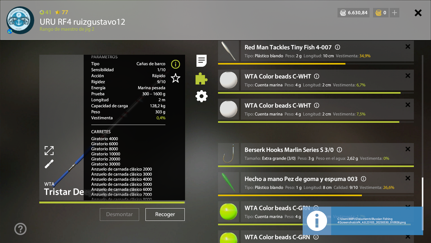Click the player level 41 indicator

point(46,12)
